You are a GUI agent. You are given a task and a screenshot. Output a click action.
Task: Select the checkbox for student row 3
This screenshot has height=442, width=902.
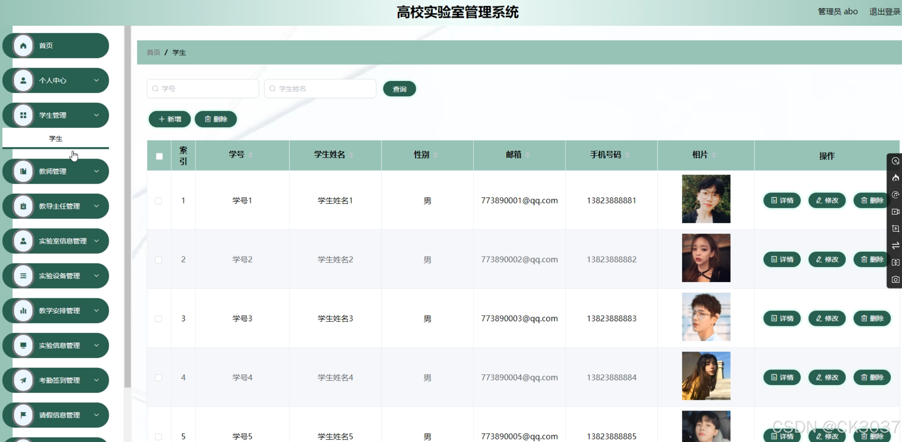pyautogui.click(x=158, y=319)
